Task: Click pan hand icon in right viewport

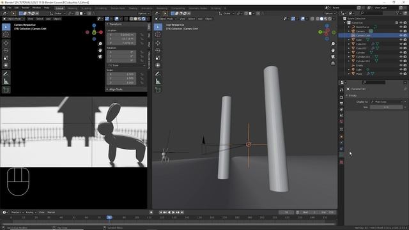Action: [333, 50]
